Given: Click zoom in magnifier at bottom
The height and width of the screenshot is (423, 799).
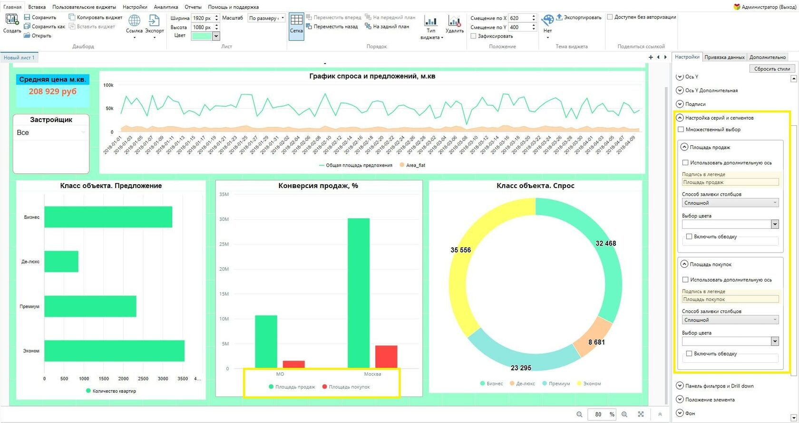Looking at the screenshot, I should tap(624, 414).
